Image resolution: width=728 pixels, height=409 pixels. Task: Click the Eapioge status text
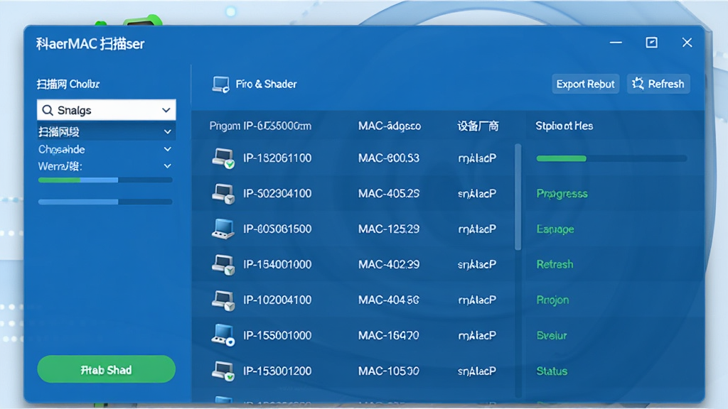pyautogui.click(x=555, y=229)
